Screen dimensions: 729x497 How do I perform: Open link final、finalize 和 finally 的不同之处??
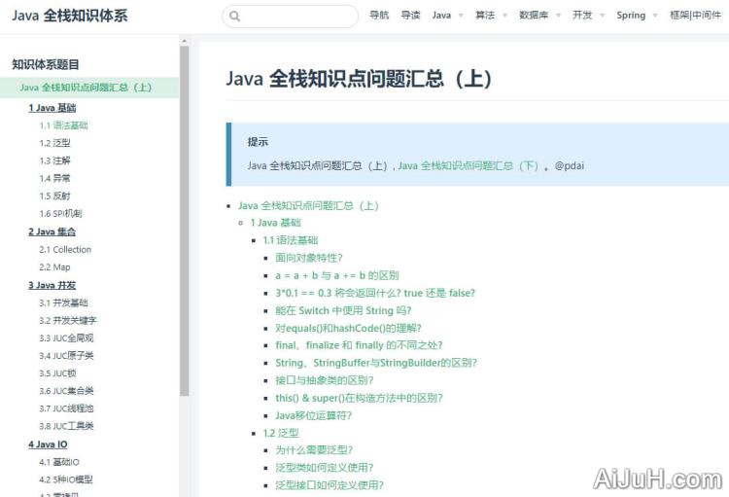point(359,345)
